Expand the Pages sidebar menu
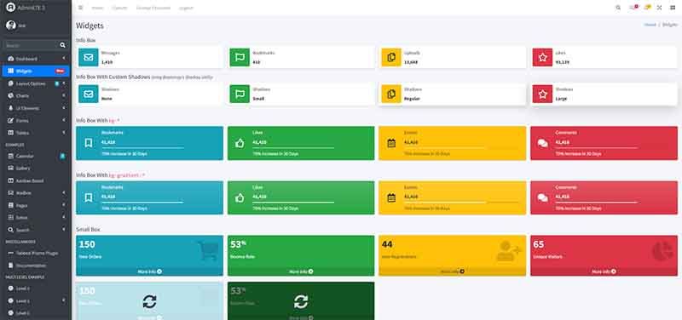Viewport: 682px width, 320px height. (x=36, y=205)
